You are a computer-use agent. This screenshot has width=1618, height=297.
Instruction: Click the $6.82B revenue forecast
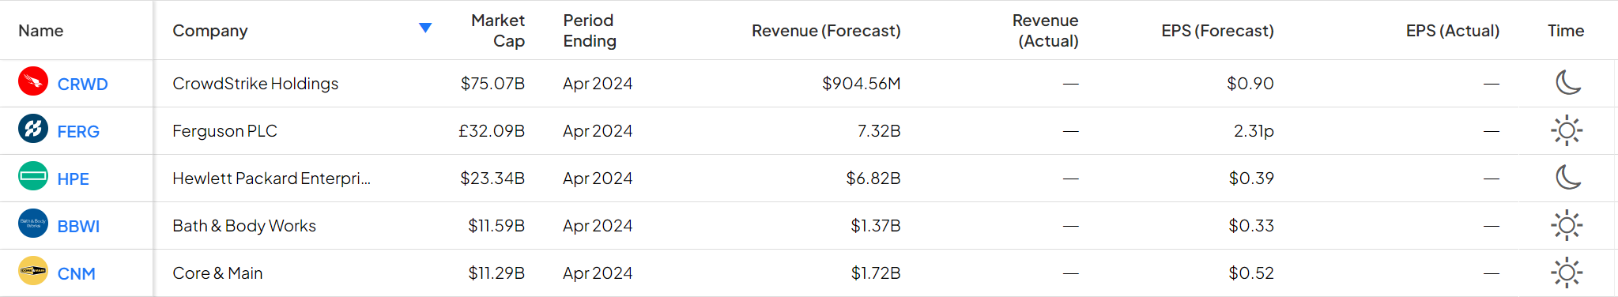pos(873,178)
